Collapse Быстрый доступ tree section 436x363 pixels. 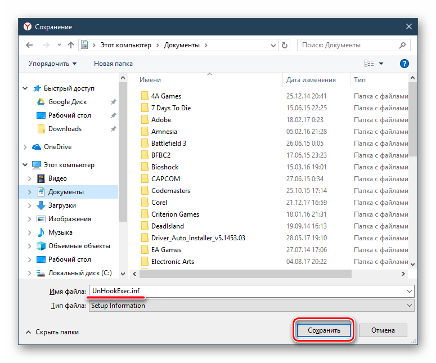pos(25,88)
